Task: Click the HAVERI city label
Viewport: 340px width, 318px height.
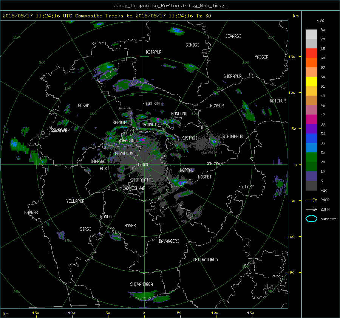Action: 131,226
